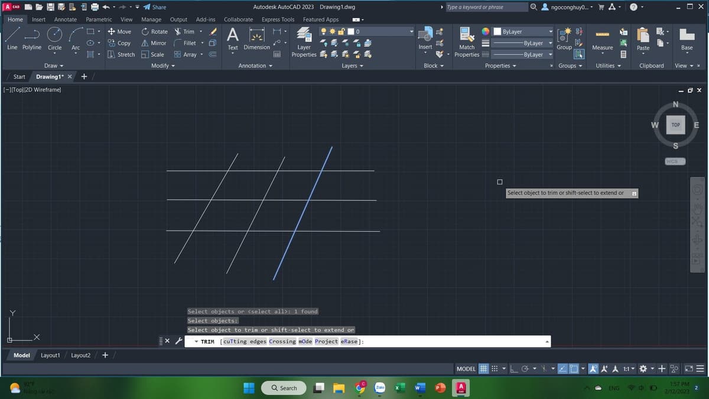The image size is (709, 399).
Task: Expand the Draw panel dropdown
Action: (x=54, y=66)
